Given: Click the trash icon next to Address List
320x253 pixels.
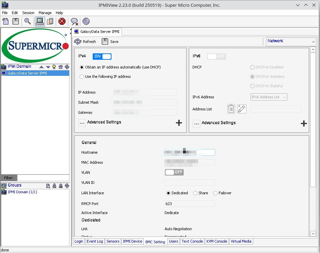Looking at the screenshot, I should (231, 109).
